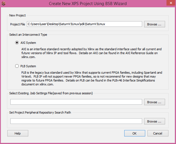176x144 pixels.
Task: Click the existing .bsb settings file field
Action: coord(76,102)
